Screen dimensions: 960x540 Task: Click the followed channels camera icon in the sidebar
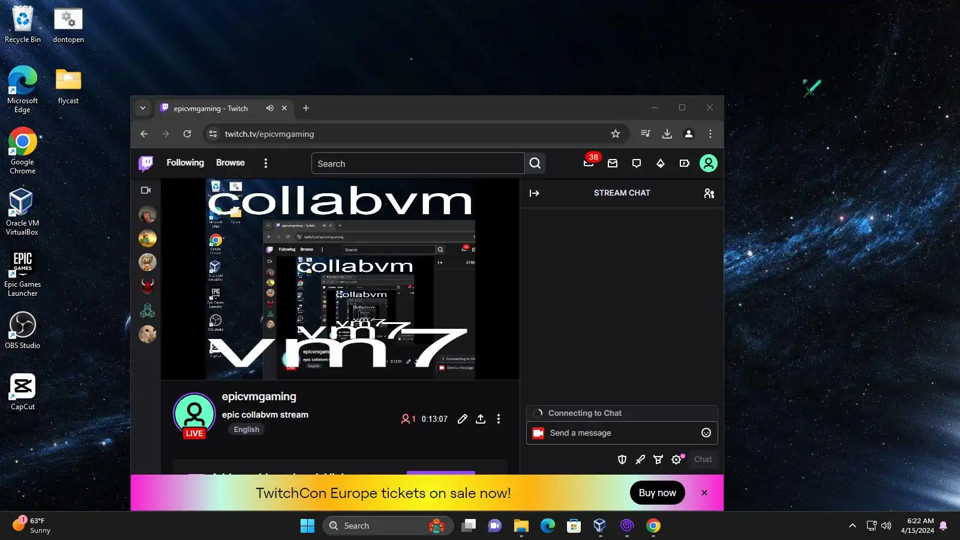pos(146,190)
